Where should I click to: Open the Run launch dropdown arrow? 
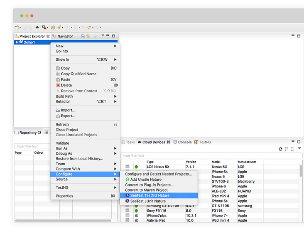pos(48,27)
